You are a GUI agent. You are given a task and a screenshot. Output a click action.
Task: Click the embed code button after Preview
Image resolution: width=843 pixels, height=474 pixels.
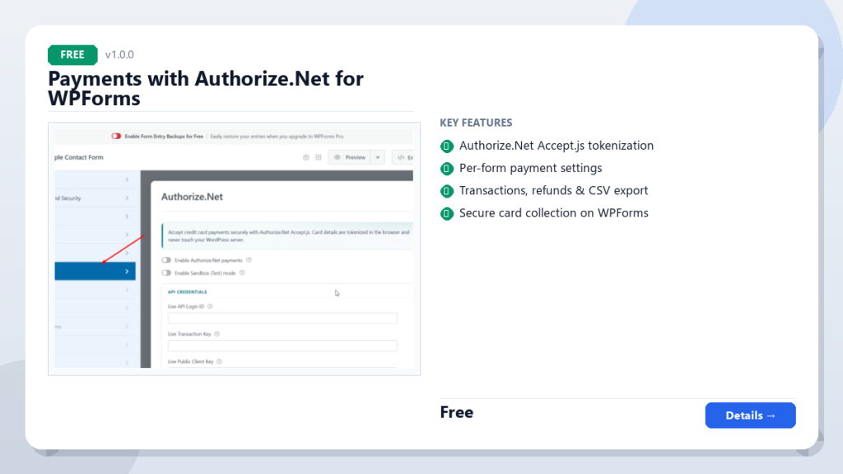coord(403,157)
